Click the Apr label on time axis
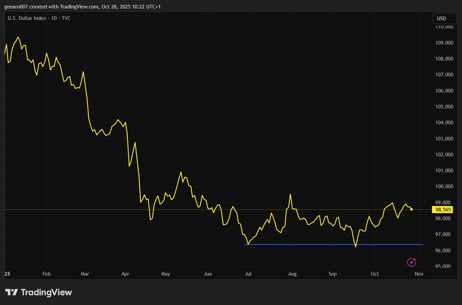Viewport: 462px width, 305px height. [125, 274]
